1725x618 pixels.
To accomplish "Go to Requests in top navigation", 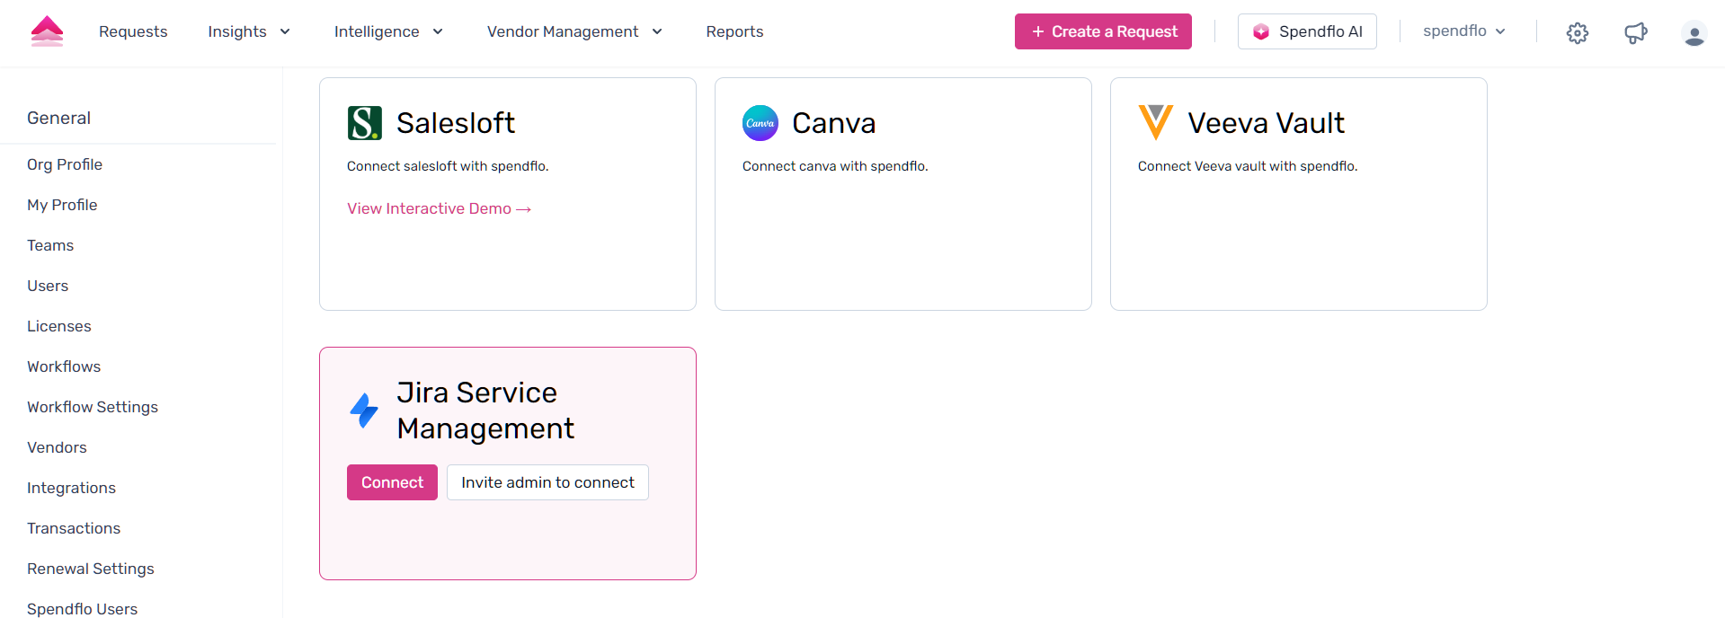I will 133,31.
